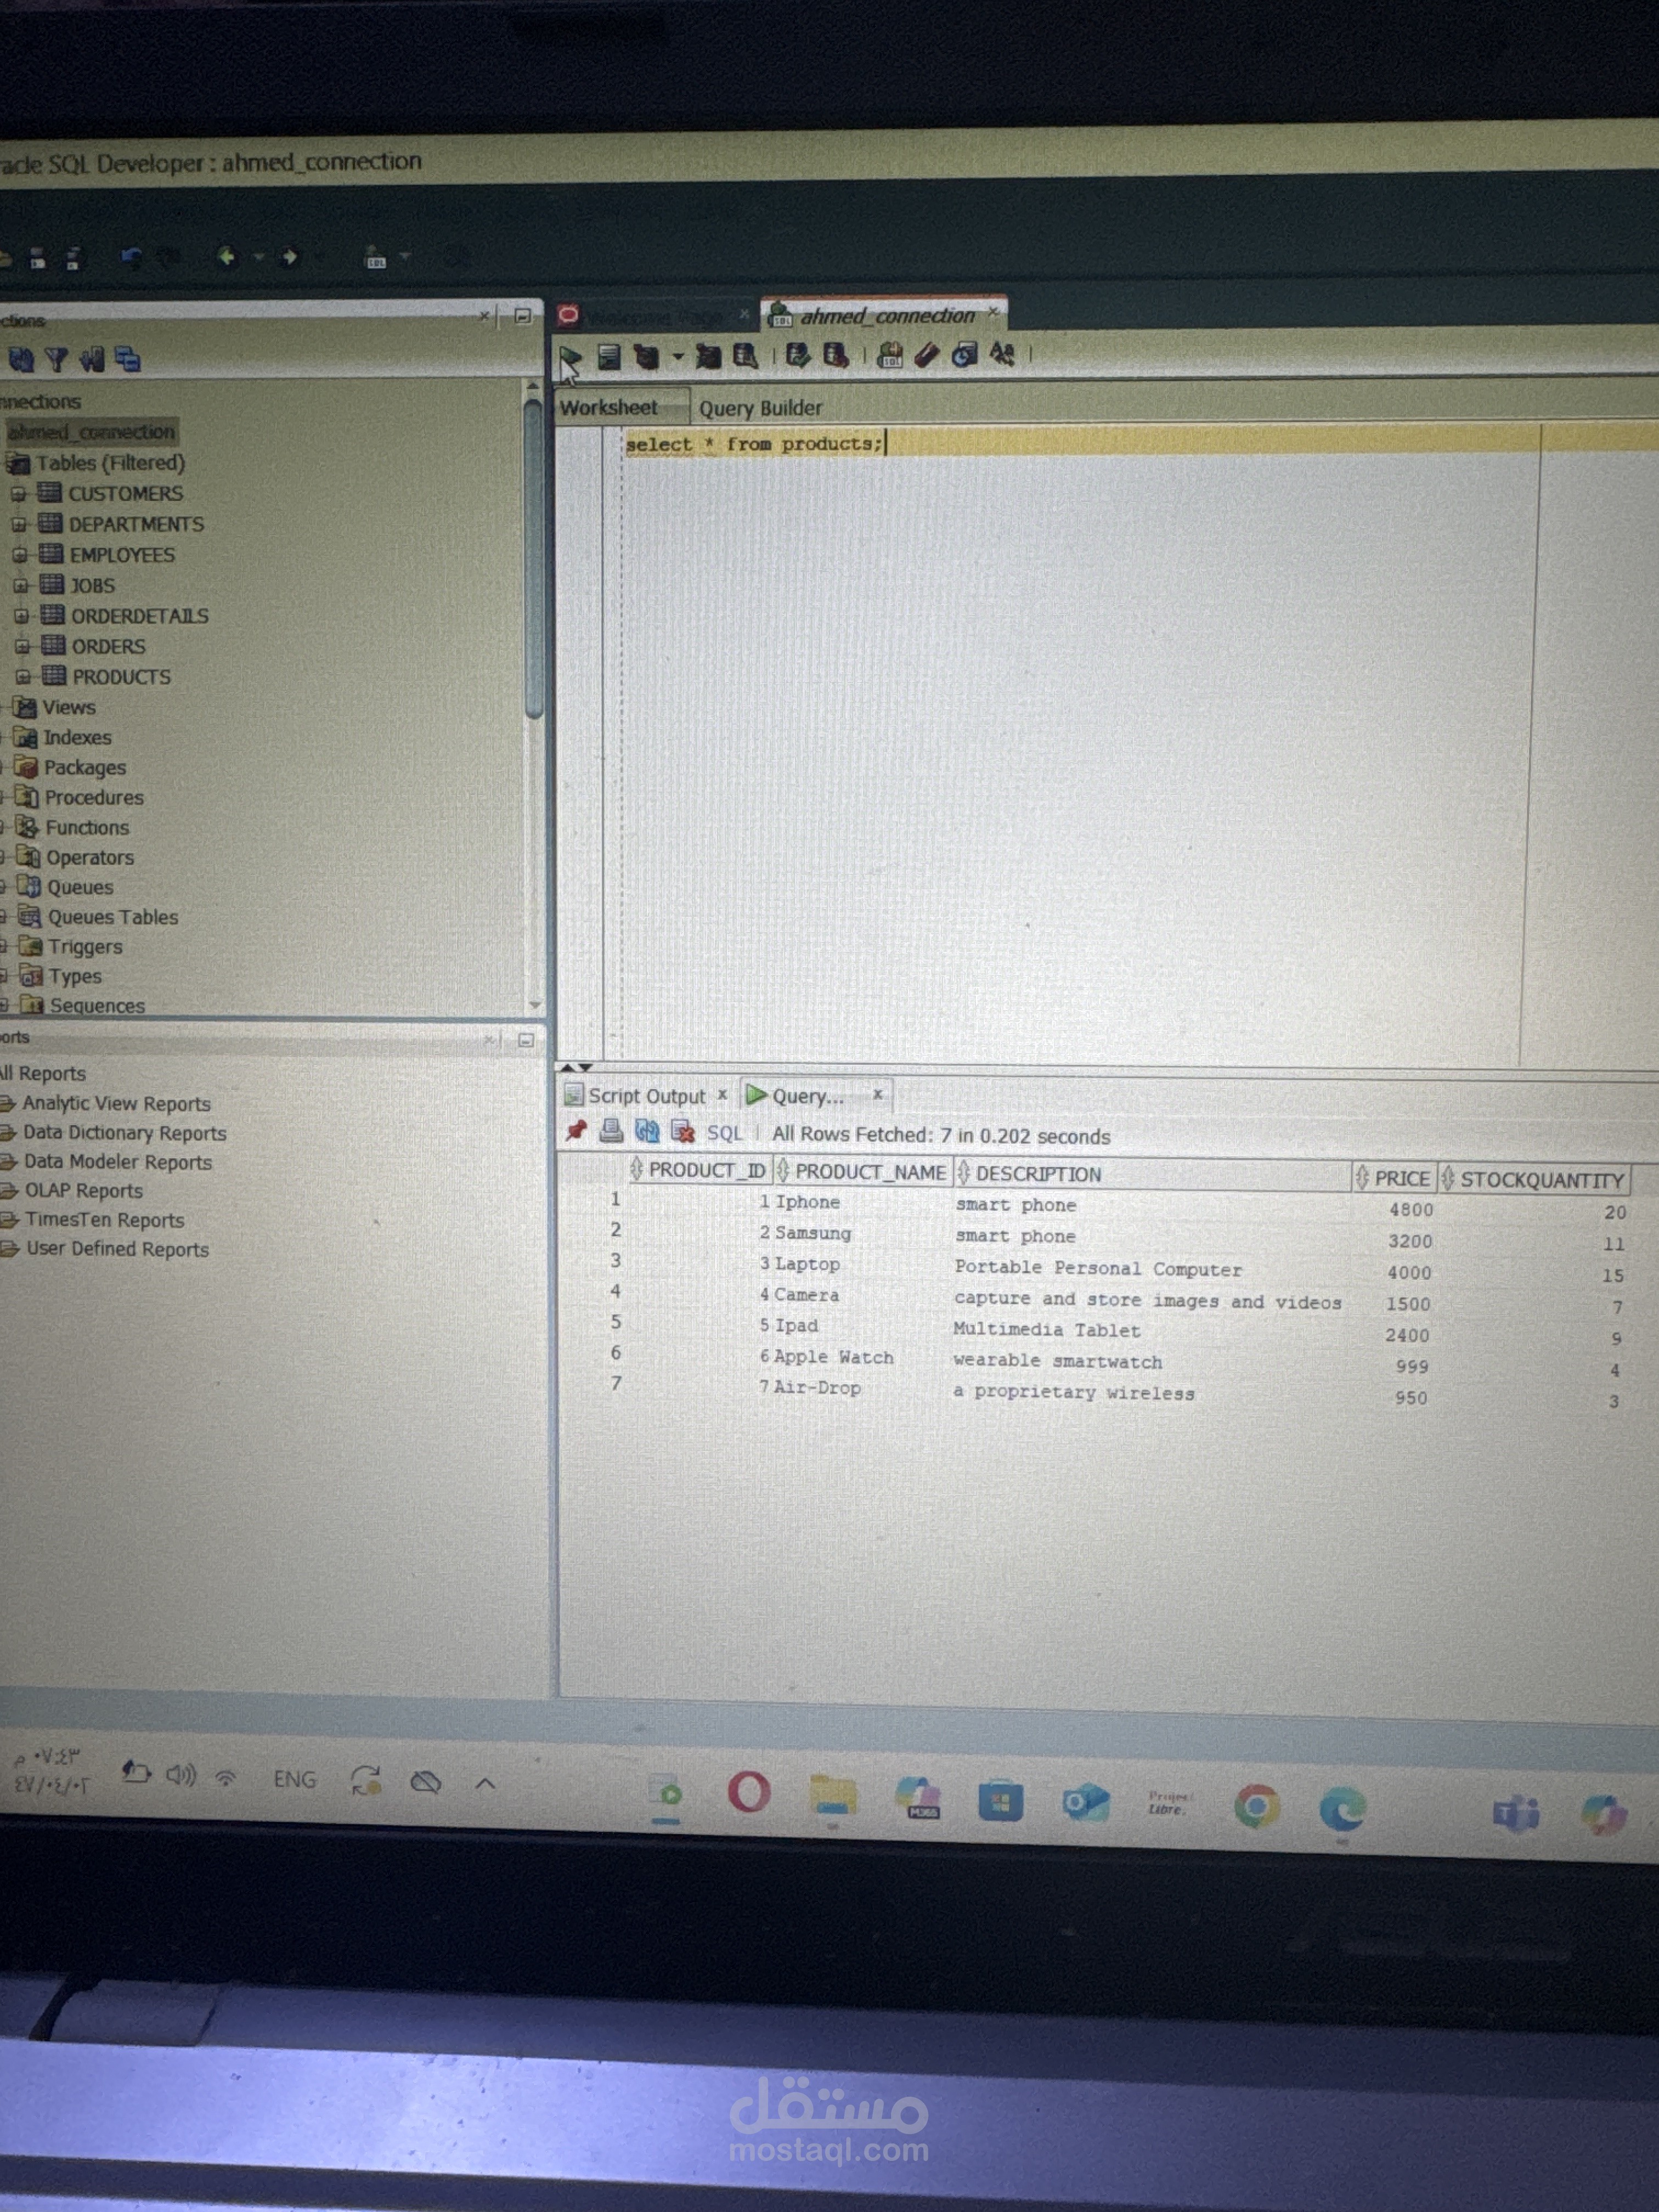Screen dimensions: 1659x2212
Task: Click the SQL link in query result toolbar
Action: coord(725,1134)
